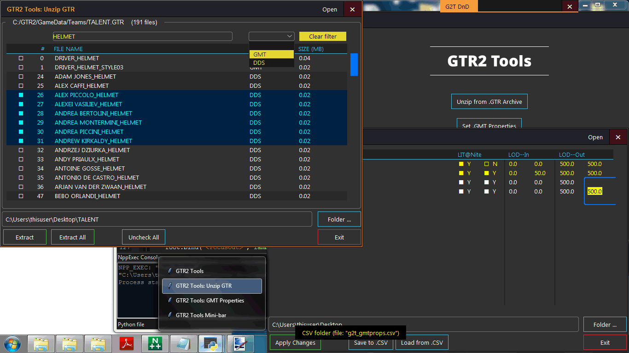Image resolution: width=629 pixels, height=353 pixels.
Task: Open the file type filter dropdown
Action: click(271, 36)
